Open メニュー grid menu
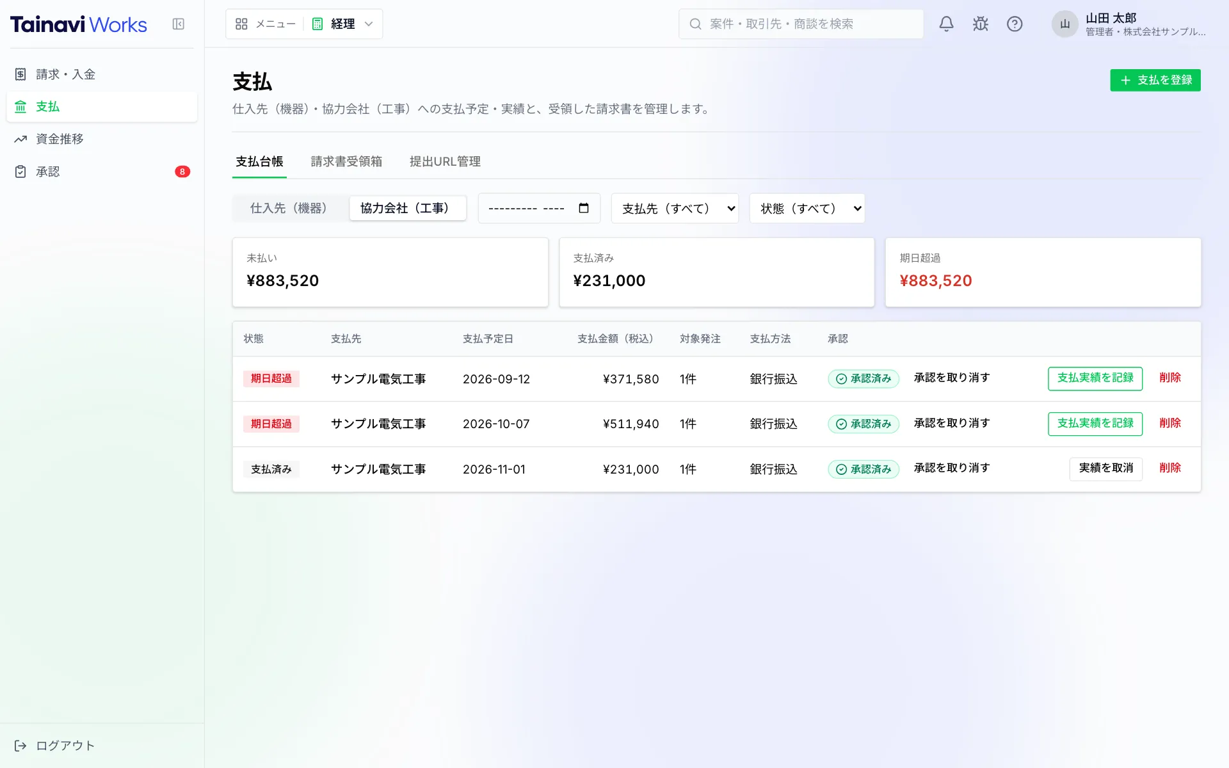This screenshot has height=768, width=1229. pyautogui.click(x=265, y=24)
